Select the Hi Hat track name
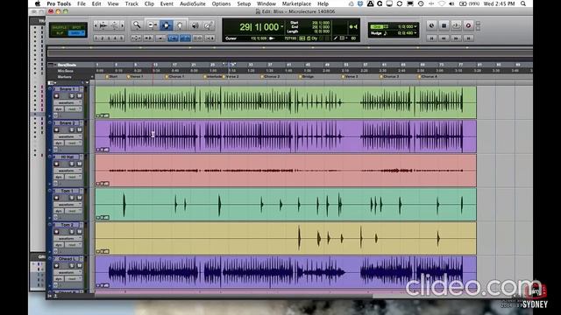This screenshot has width=561, height=315. click(67, 157)
